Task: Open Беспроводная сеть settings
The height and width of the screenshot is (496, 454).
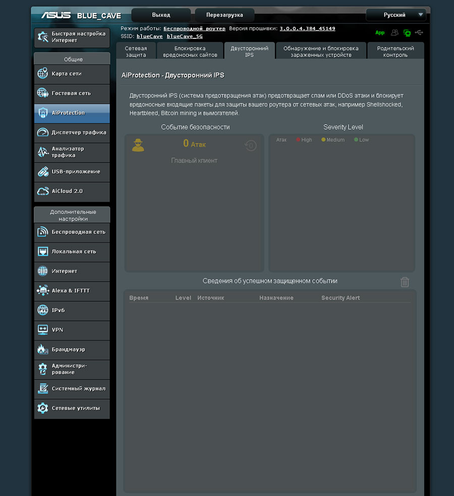Action: coord(72,232)
